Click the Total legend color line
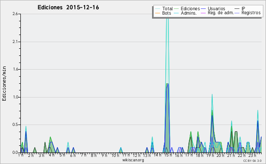The image size is (266, 164). tap(157, 9)
